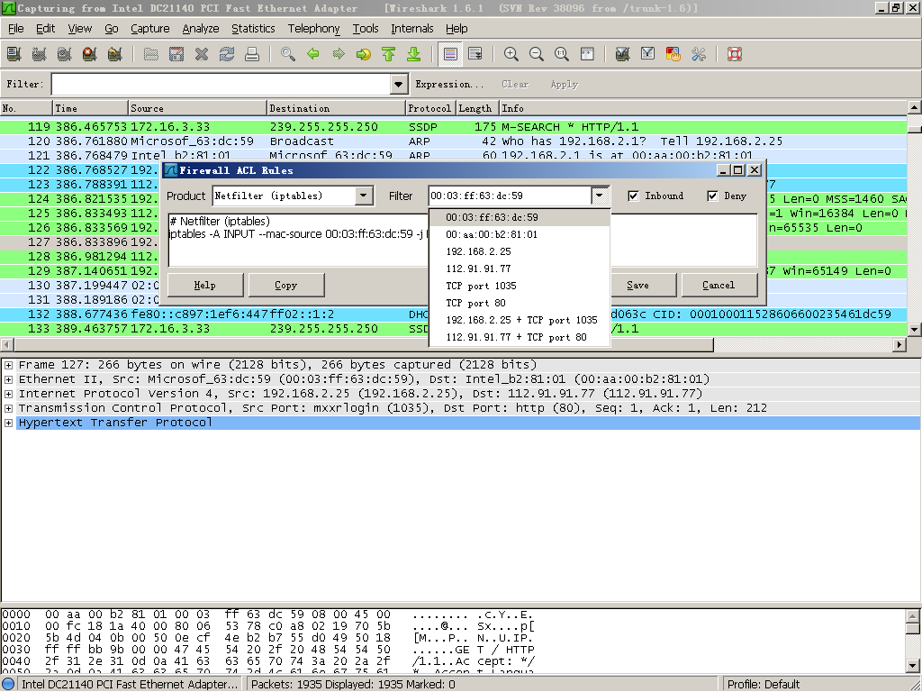Show capture options toolbar icon
This screenshot has width=922, height=692.
[x=40, y=54]
